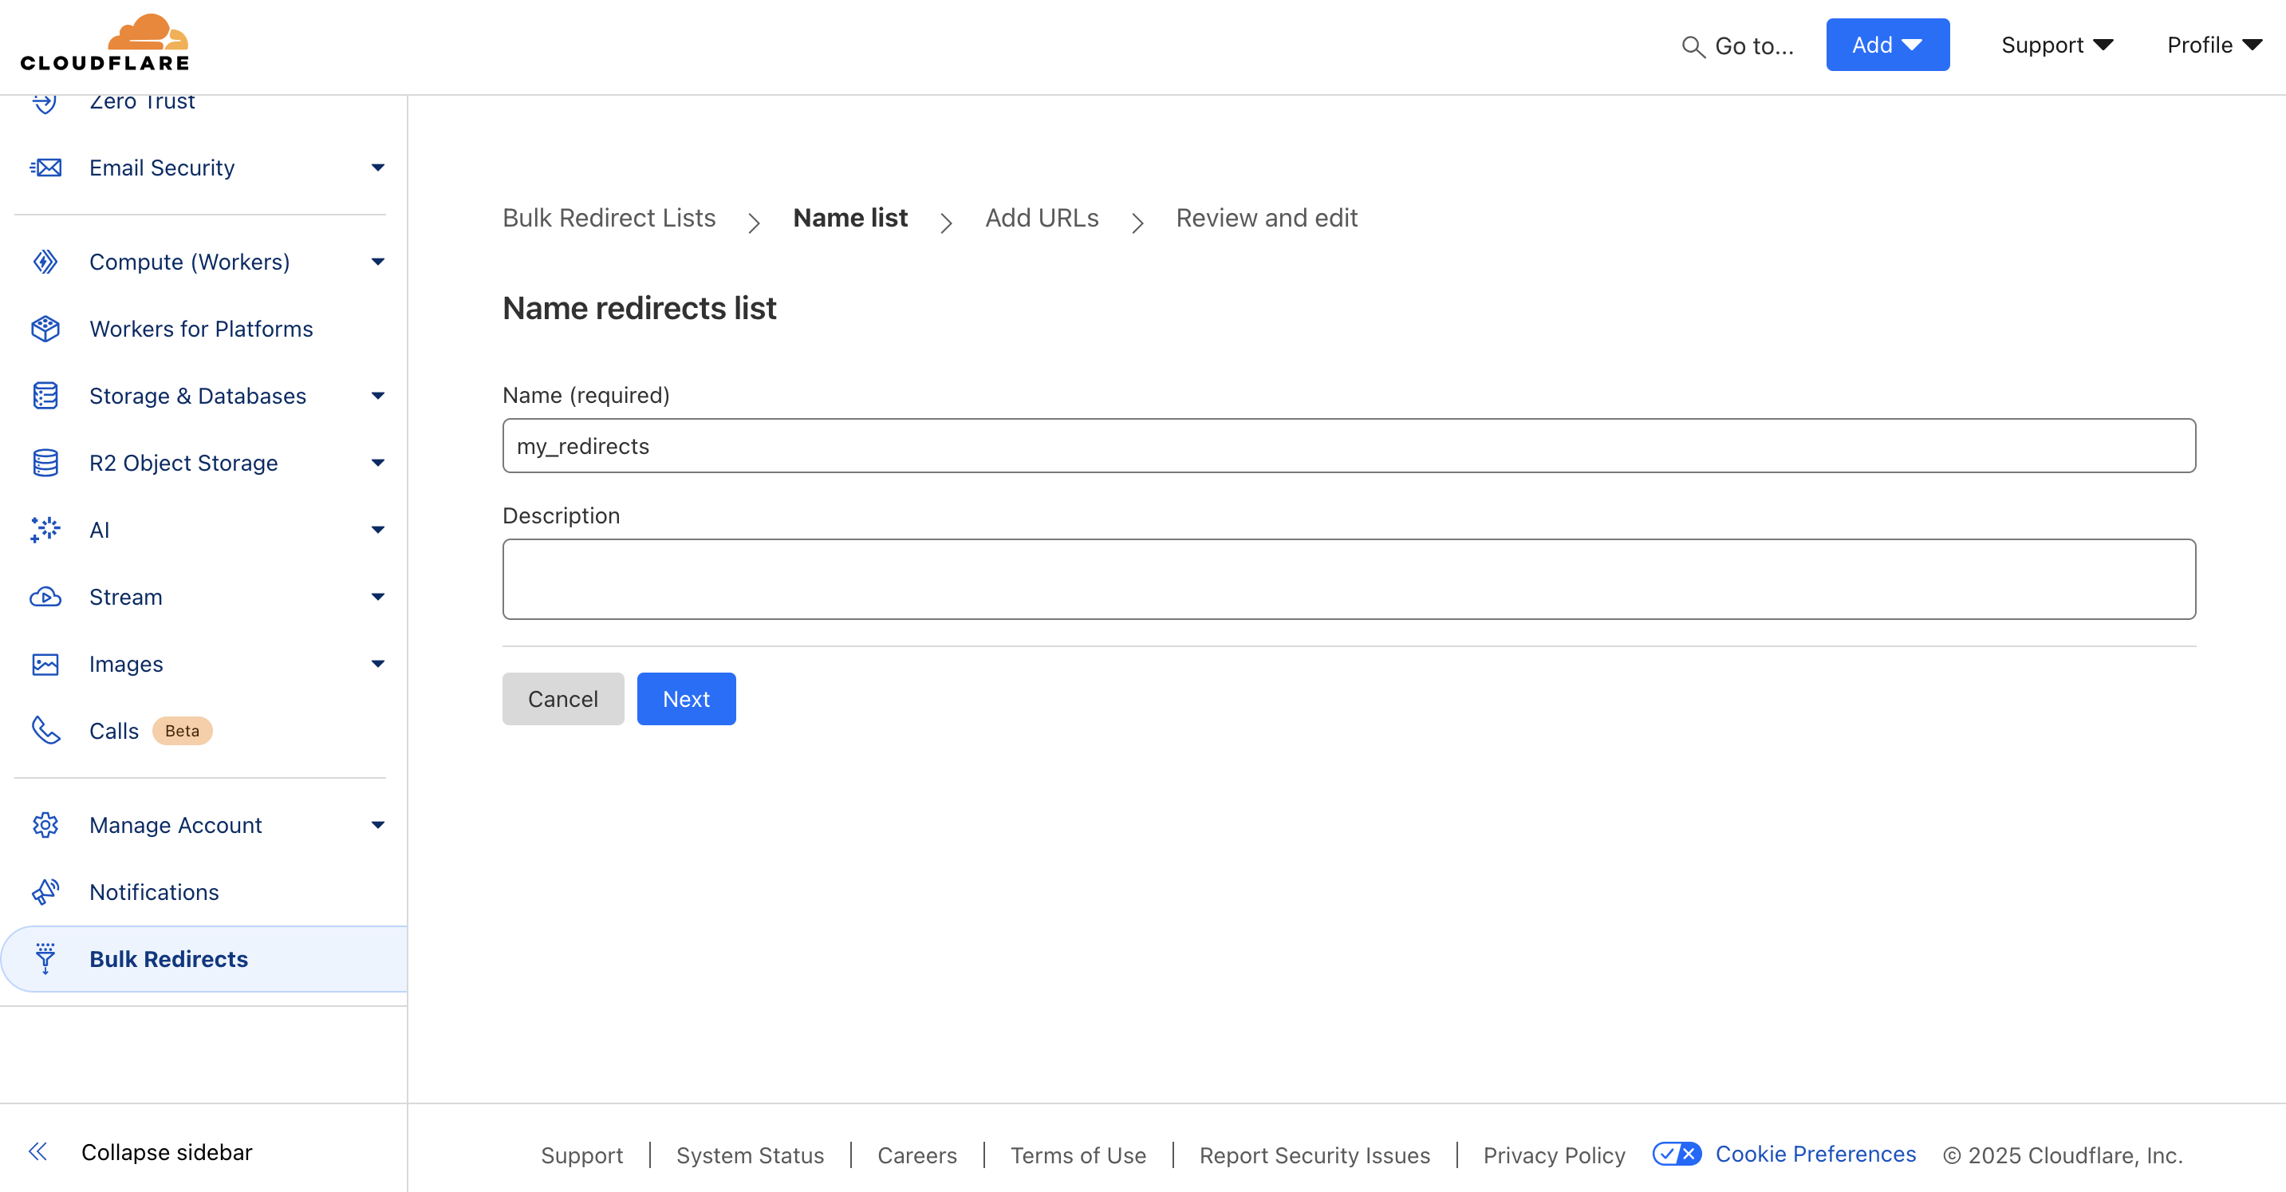
Task: Expand the Images menu section
Action: pyautogui.click(x=375, y=662)
